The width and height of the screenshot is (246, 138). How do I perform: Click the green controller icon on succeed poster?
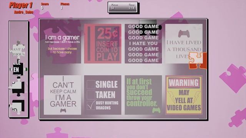click(x=156, y=110)
